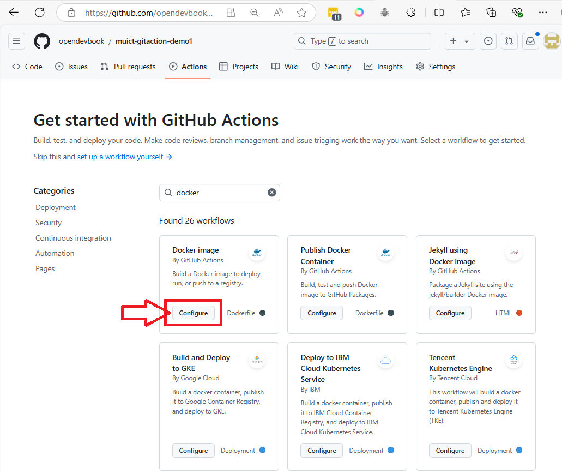View site information via lock icon
The image size is (562, 473).
click(x=71, y=13)
